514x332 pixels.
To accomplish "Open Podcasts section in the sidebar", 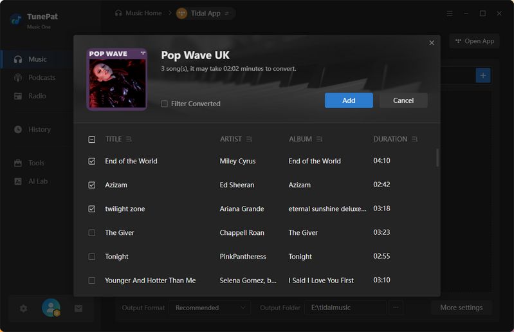I will click(x=35, y=78).
